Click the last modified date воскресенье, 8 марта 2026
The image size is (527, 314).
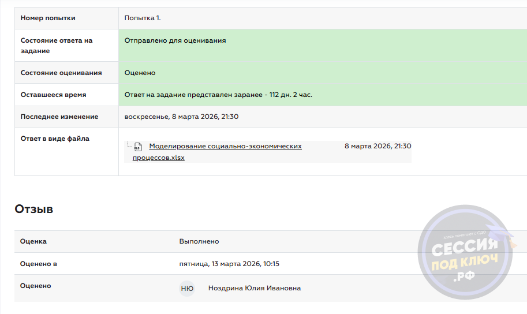(181, 117)
